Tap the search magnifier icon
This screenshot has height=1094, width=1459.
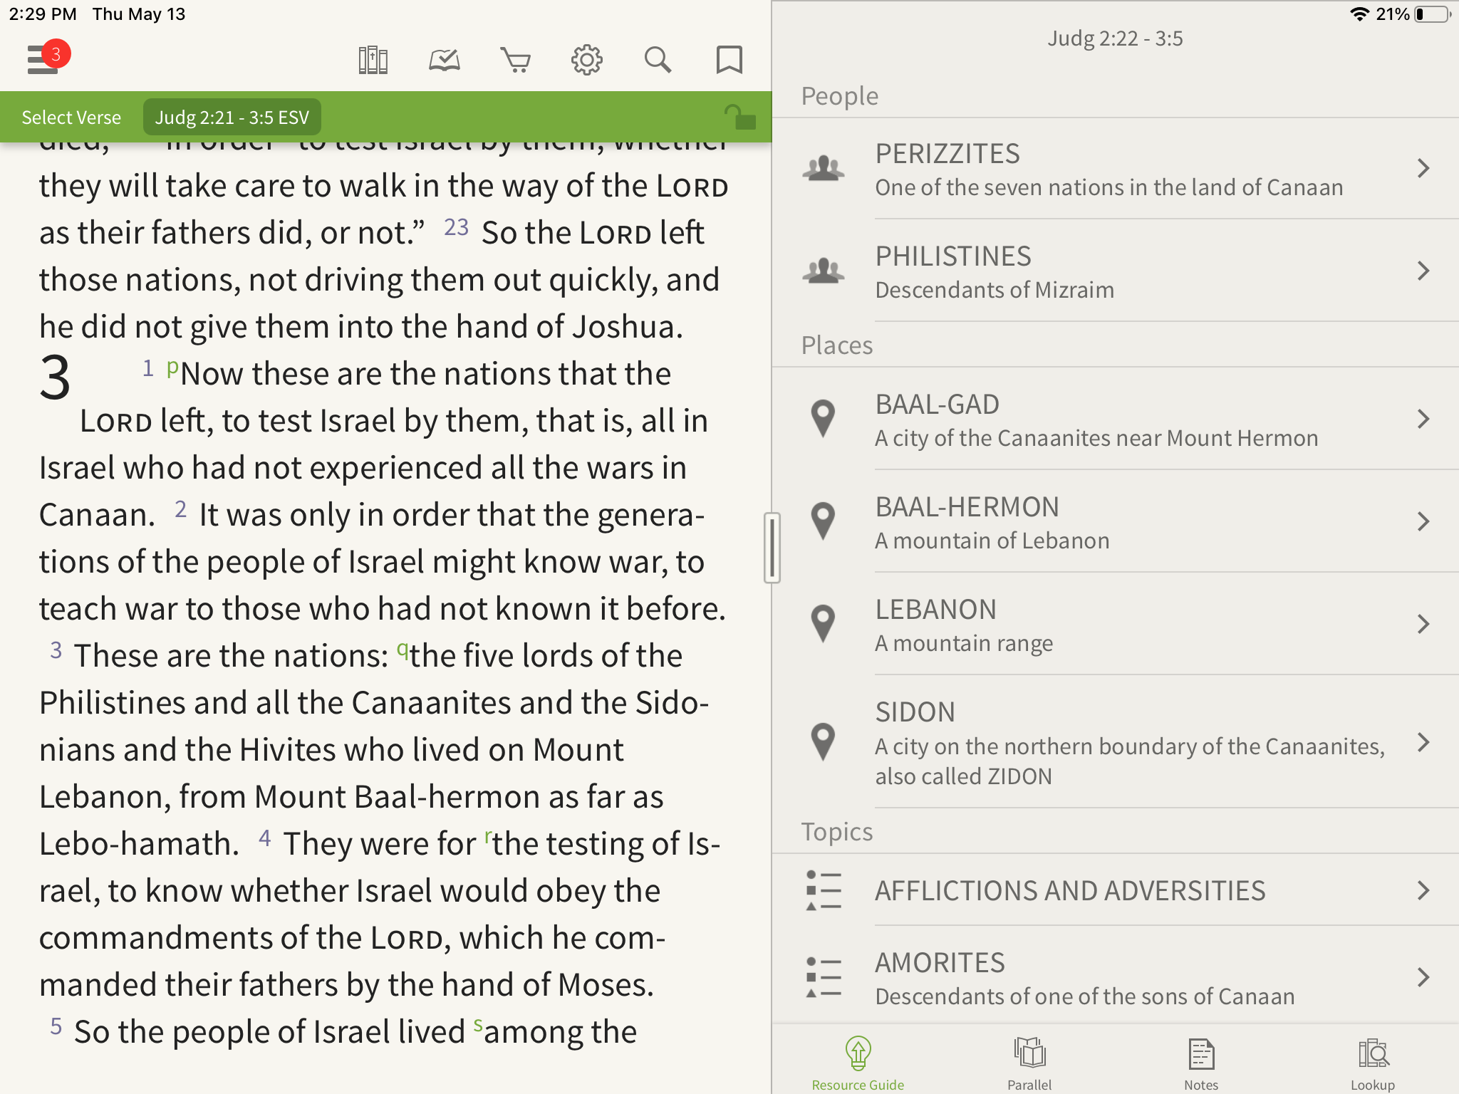coord(658,61)
